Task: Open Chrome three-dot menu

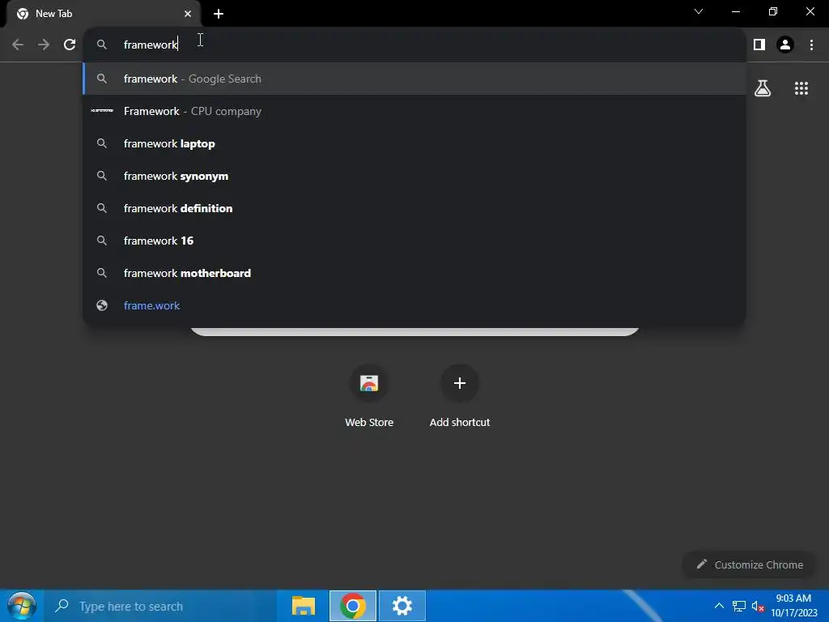Action: [811, 45]
